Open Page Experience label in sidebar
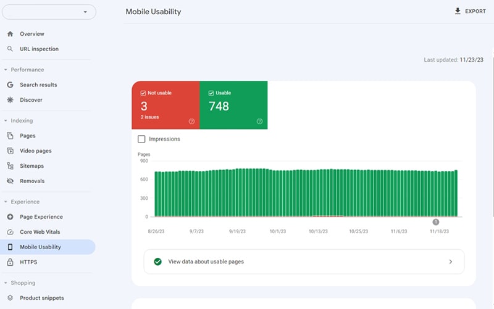 (41, 217)
